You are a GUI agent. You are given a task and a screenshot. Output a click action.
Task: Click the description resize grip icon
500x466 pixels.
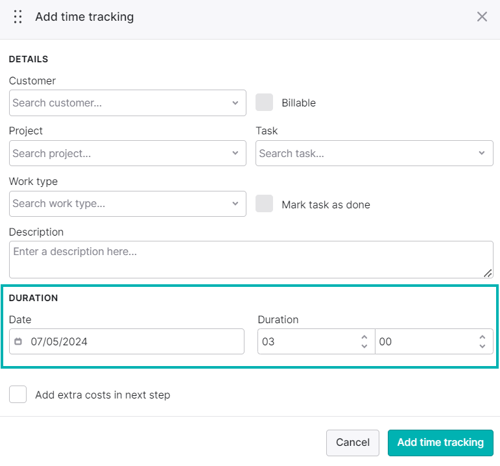488,273
